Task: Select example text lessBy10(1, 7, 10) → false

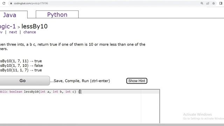Action: [x=21, y=65]
